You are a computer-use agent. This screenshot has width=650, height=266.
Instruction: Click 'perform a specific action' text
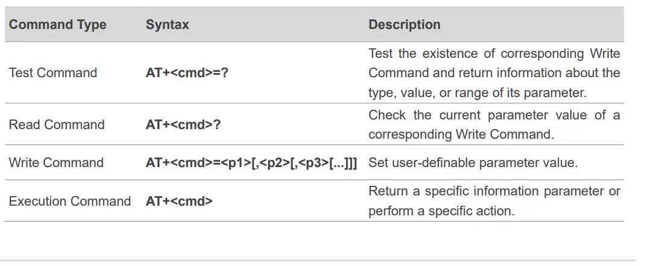coord(441,212)
